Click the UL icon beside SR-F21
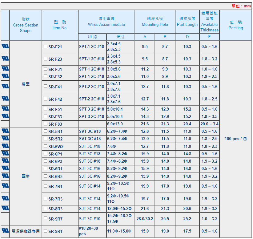 (x=5, y=46)
